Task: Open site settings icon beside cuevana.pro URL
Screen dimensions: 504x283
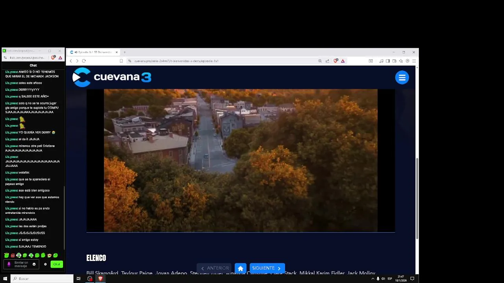Action: click(x=130, y=61)
